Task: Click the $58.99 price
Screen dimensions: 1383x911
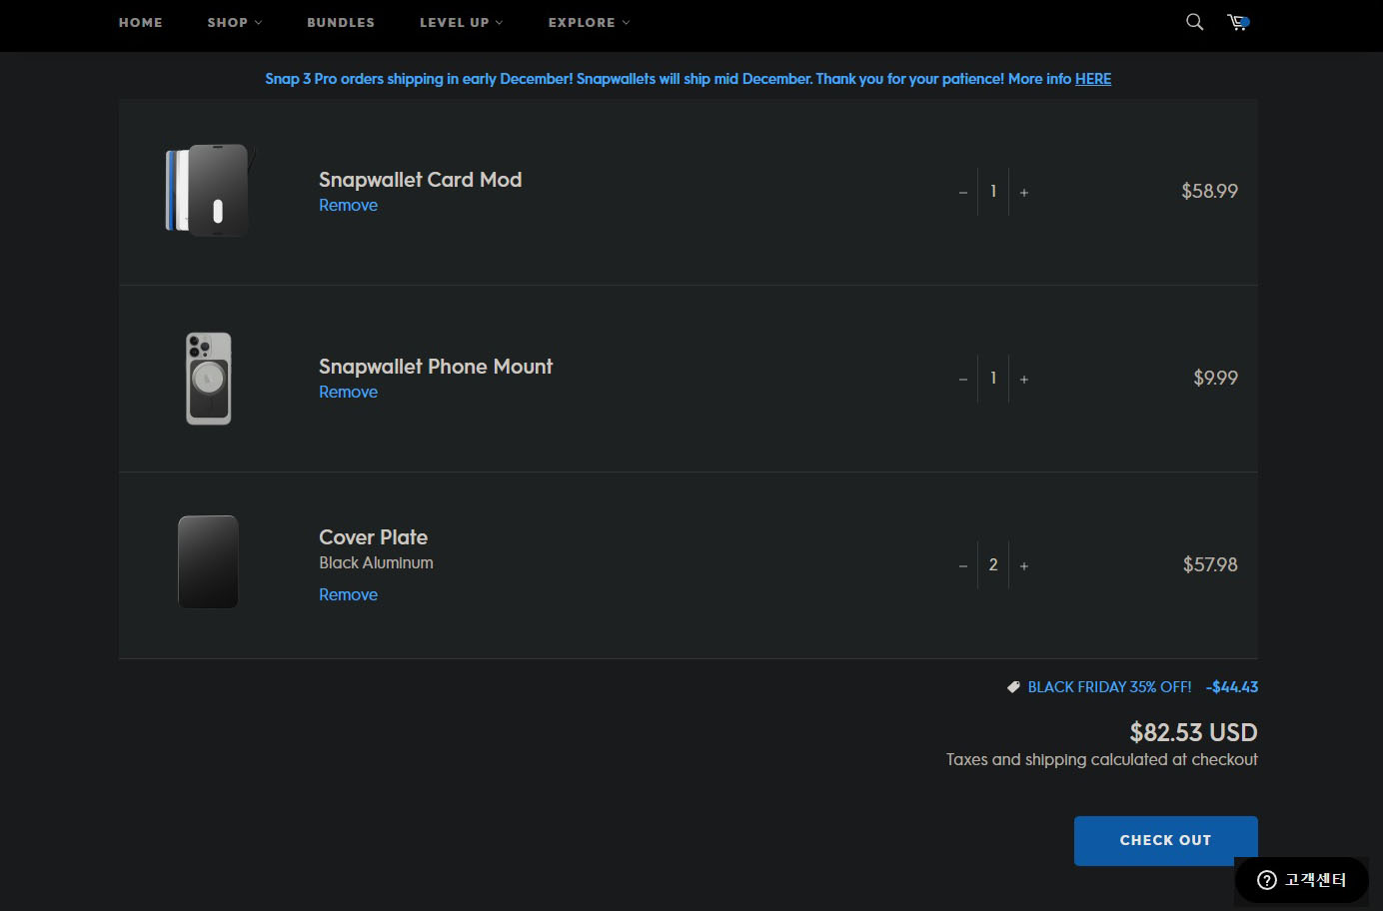Action: (x=1209, y=191)
